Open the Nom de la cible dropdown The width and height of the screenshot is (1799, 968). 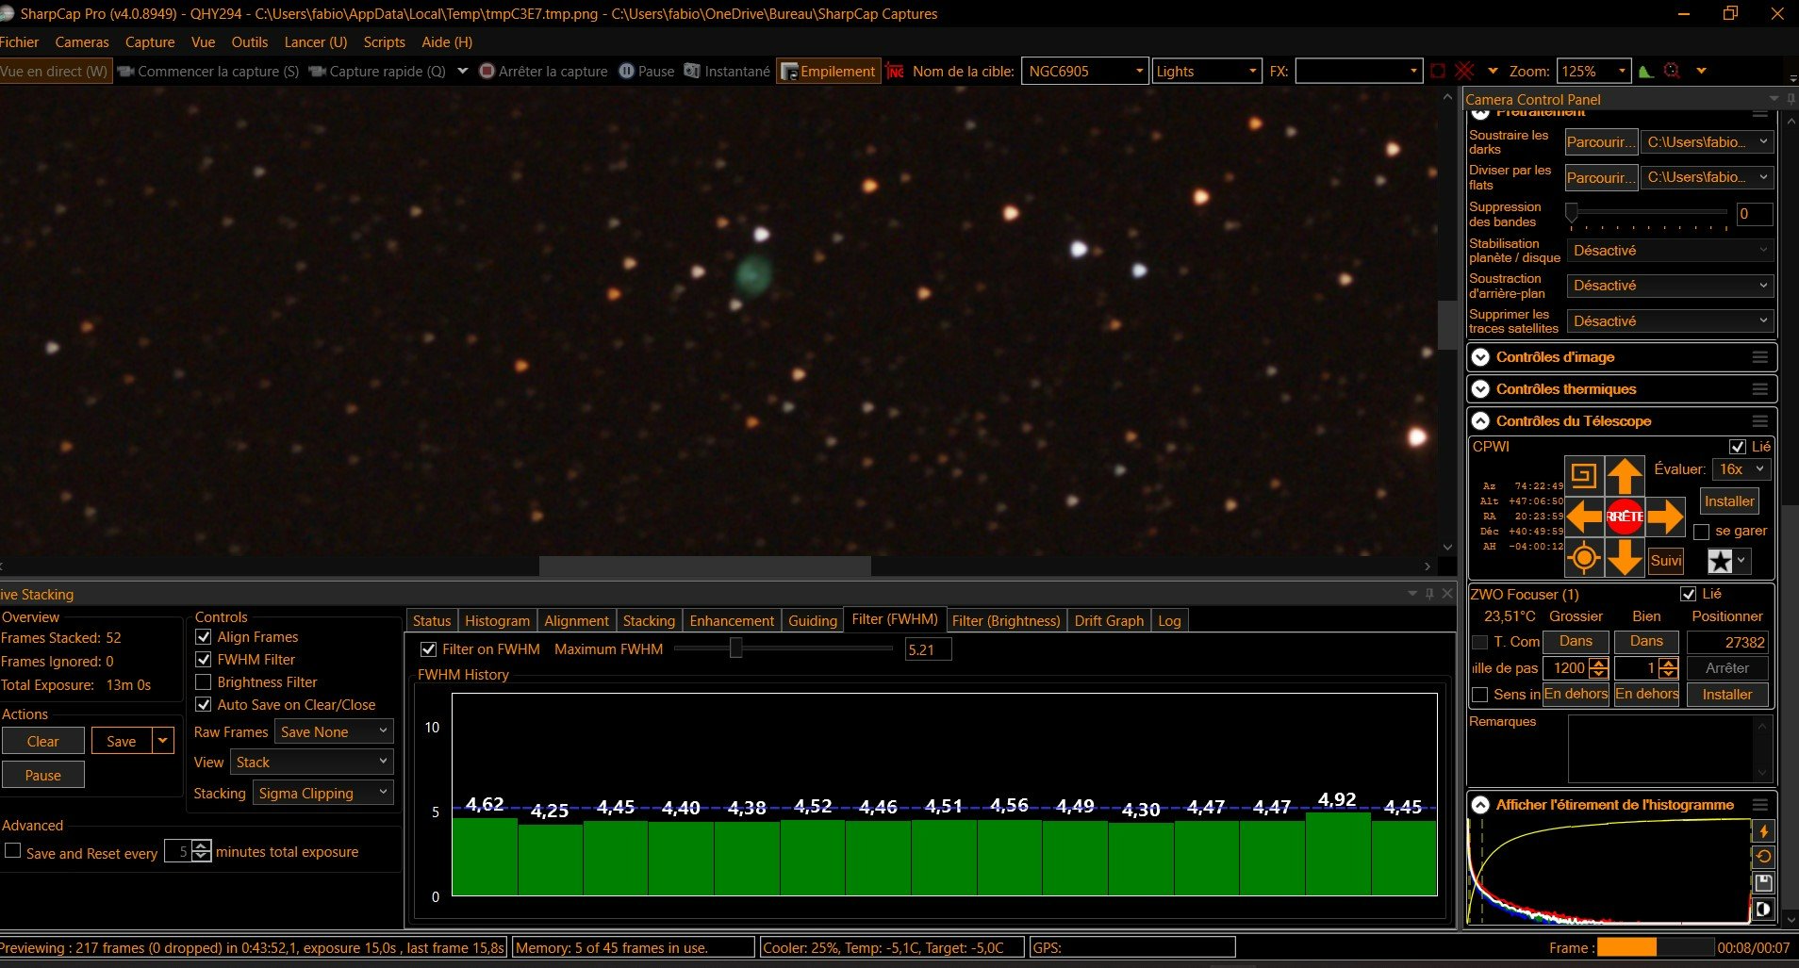pos(1084,72)
